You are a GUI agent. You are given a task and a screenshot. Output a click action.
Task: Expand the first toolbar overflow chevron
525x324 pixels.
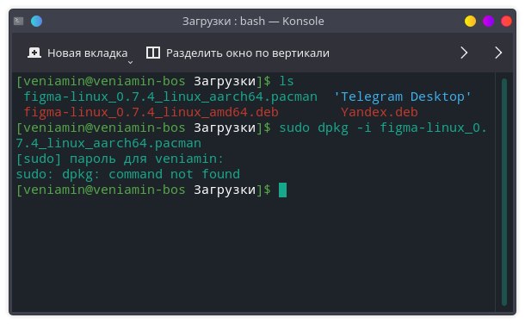pyautogui.click(x=464, y=53)
